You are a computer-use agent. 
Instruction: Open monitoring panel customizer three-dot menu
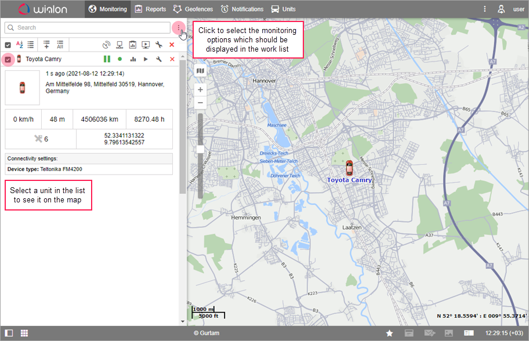coord(179,28)
